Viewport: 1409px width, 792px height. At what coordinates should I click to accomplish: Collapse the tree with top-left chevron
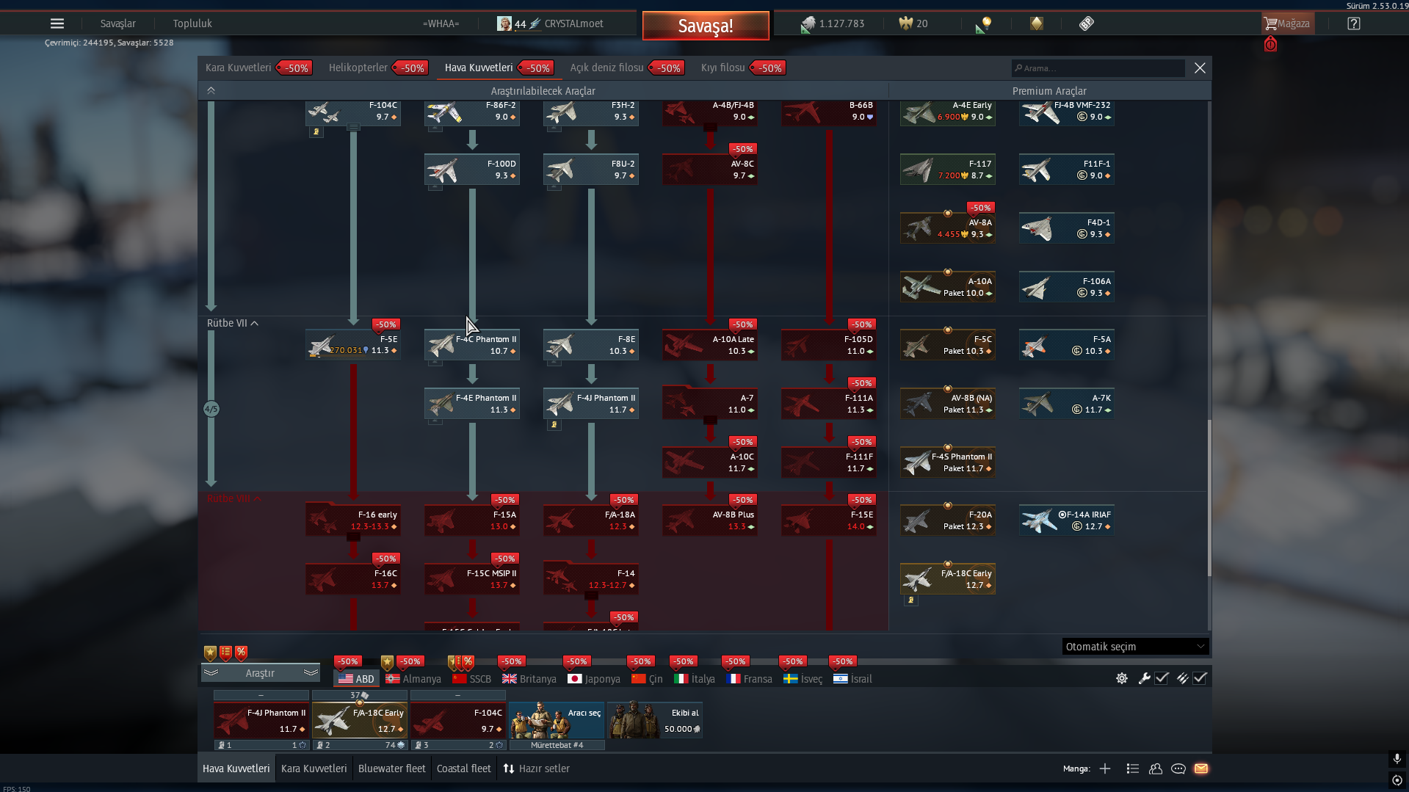(211, 91)
